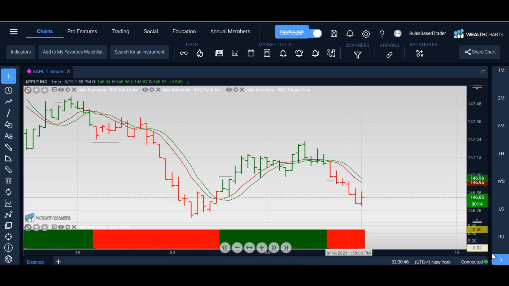Open settings gear for 80C Paint Bar indicator
The height and width of the screenshot is (286, 509).
coord(152,90)
